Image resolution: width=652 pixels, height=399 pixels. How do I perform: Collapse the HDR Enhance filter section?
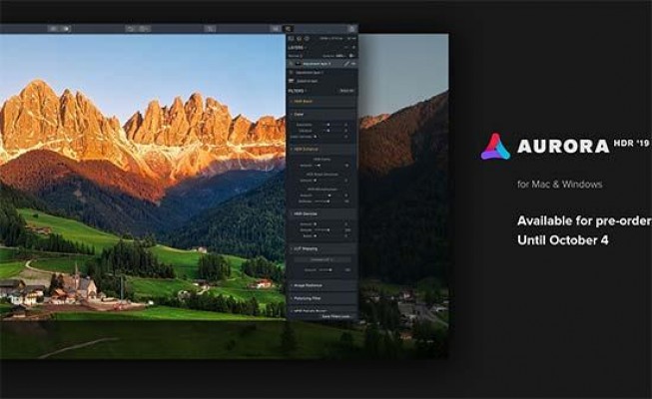(322, 149)
